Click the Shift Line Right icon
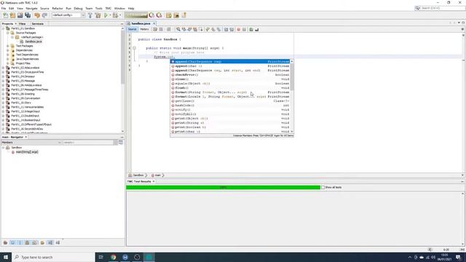The image size is (466, 262). [x=232, y=29]
